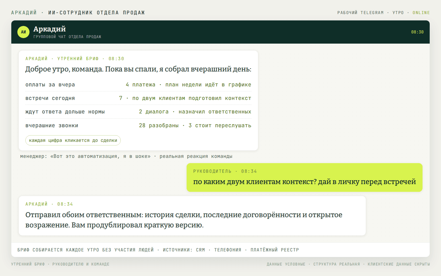Click the 'каждая цифра кликается до сделки' pill

73,140
